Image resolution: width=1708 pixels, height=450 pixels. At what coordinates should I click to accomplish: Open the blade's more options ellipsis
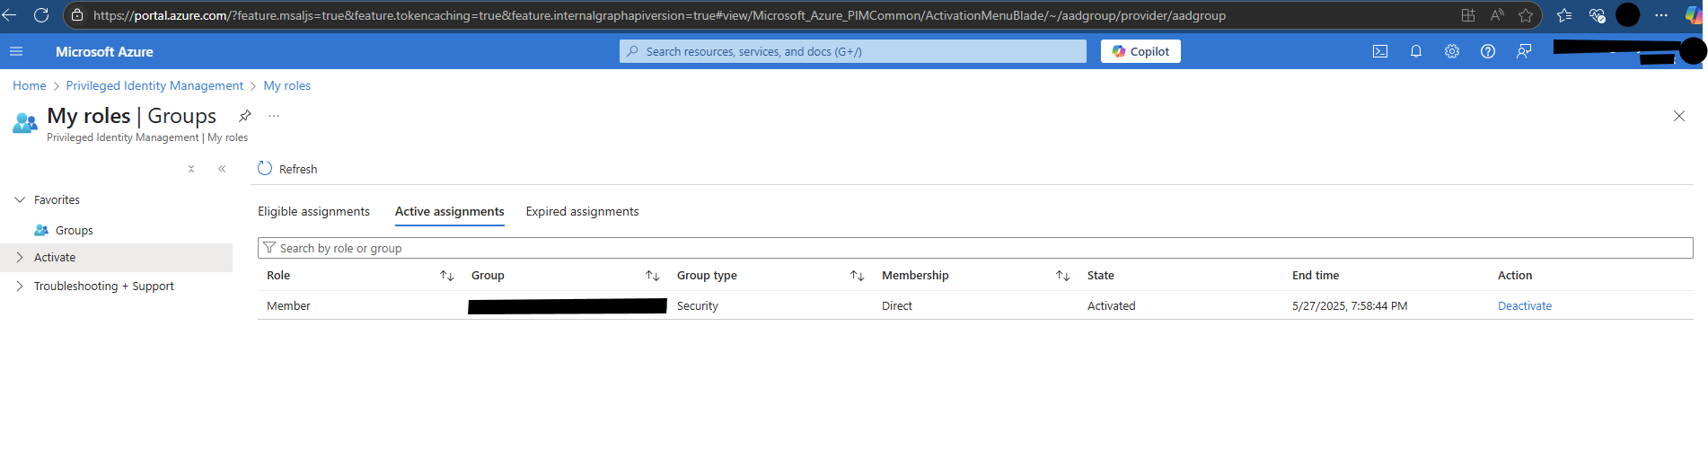tap(274, 116)
